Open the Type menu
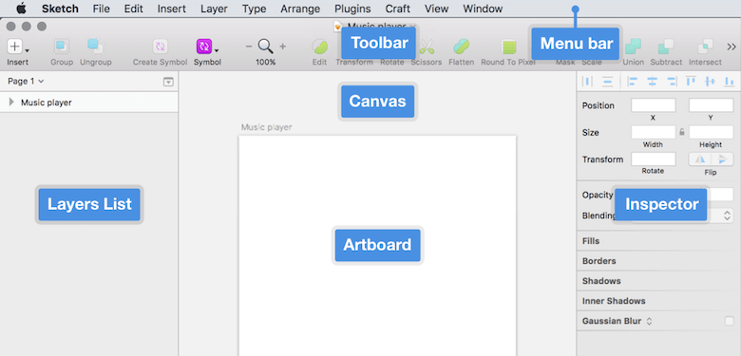 254,9
